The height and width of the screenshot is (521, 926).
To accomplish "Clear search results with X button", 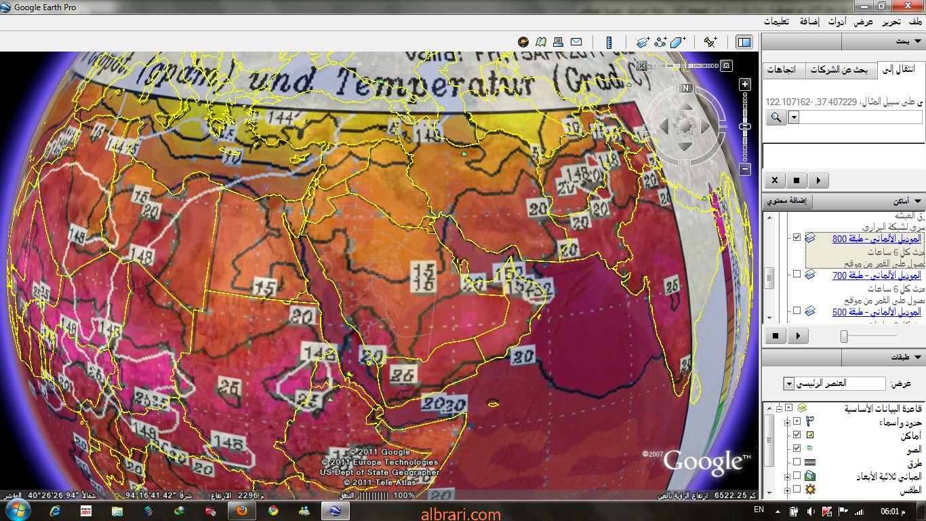I will click(x=775, y=180).
